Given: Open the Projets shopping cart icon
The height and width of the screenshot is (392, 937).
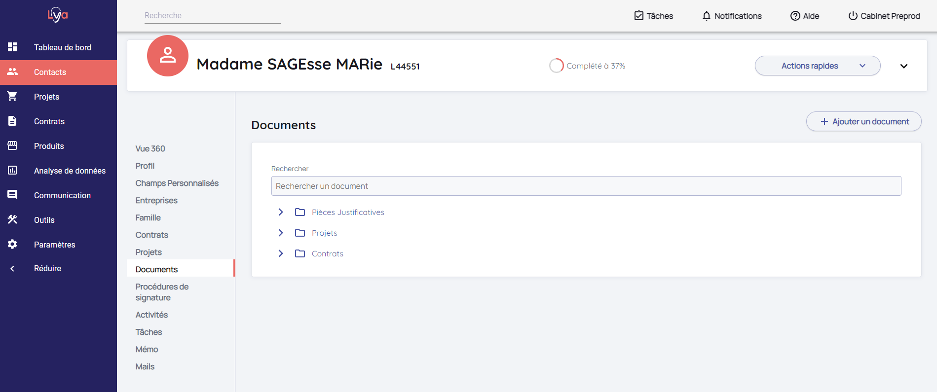Looking at the screenshot, I should [12, 97].
